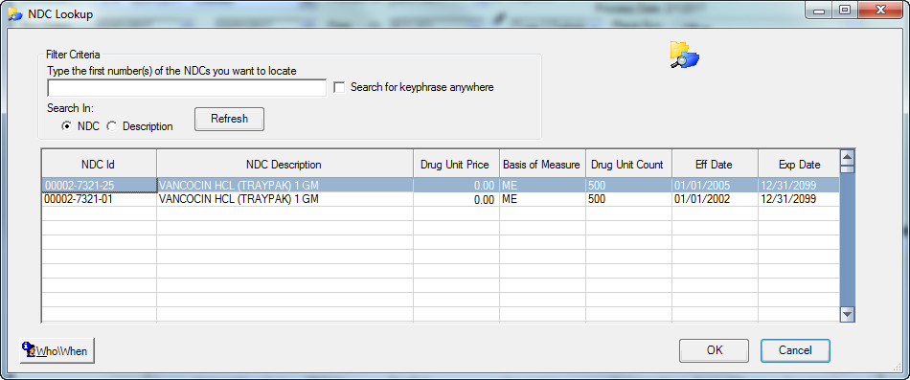Enable Search for keyphrase anywhere checkbox

click(339, 88)
